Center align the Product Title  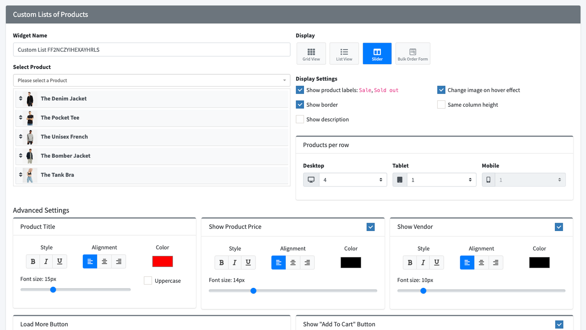pyautogui.click(x=104, y=262)
